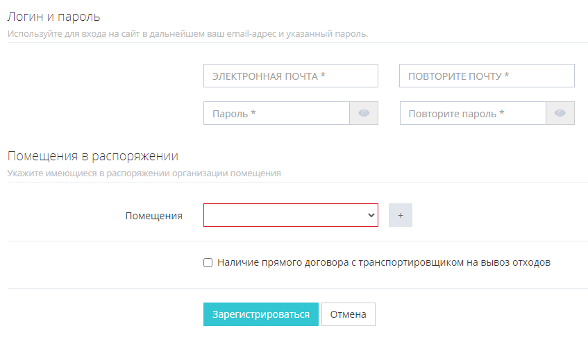Screen dimensions: 588x340
Task: Click the 'Укажите имеющиеся' rooms hint text
Action: (x=144, y=173)
